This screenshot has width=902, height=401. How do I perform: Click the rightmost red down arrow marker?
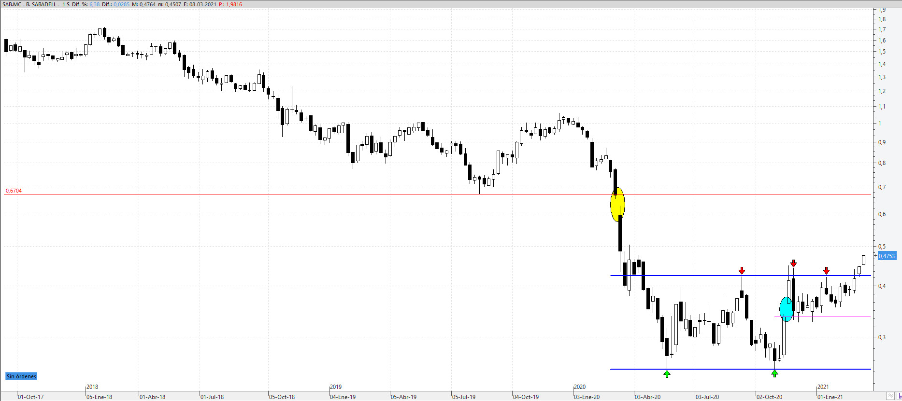click(x=826, y=271)
